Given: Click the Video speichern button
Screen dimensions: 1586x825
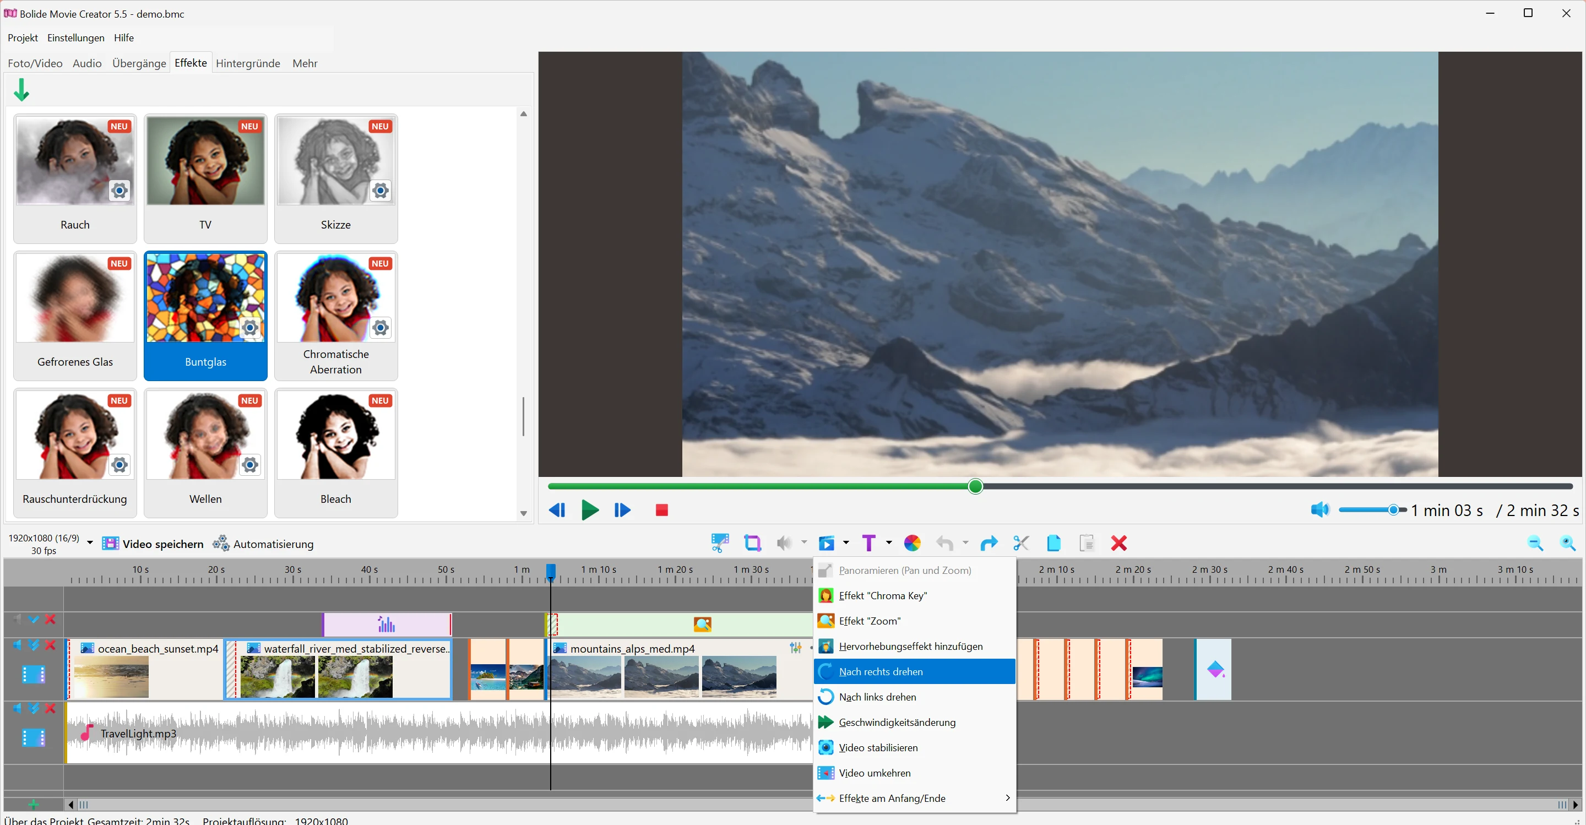Looking at the screenshot, I should click(x=153, y=544).
